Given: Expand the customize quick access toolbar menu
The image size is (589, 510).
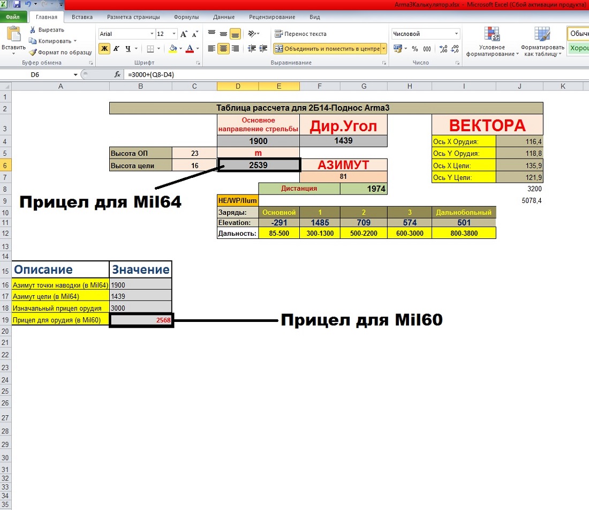Looking at the screenshot, I should [x=61, y=4].
